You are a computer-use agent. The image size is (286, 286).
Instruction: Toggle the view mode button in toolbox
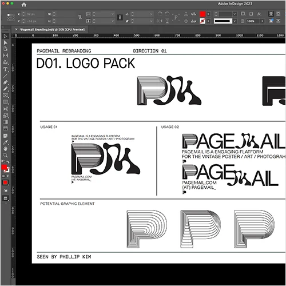coord(5,198)
